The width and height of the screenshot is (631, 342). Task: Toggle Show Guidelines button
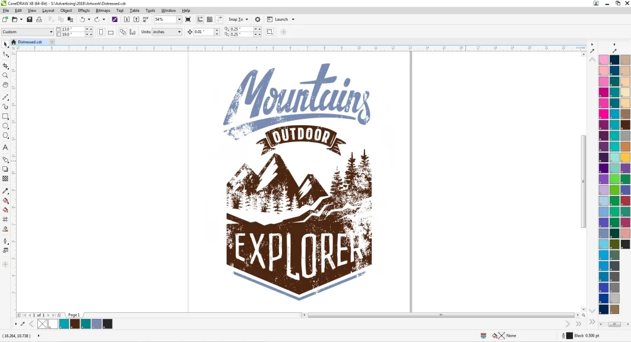pos(219,20)
